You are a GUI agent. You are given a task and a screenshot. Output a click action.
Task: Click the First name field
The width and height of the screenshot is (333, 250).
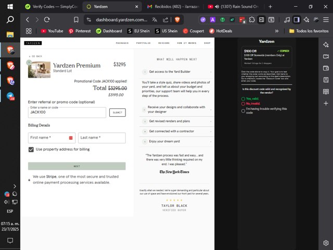point(52,137)
